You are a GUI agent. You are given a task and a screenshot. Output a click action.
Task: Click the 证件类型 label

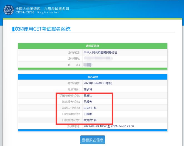[x=74, y=53]
